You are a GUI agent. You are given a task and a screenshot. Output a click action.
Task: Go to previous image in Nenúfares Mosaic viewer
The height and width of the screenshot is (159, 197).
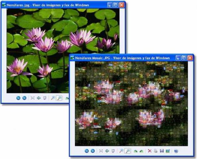[87, 151]
